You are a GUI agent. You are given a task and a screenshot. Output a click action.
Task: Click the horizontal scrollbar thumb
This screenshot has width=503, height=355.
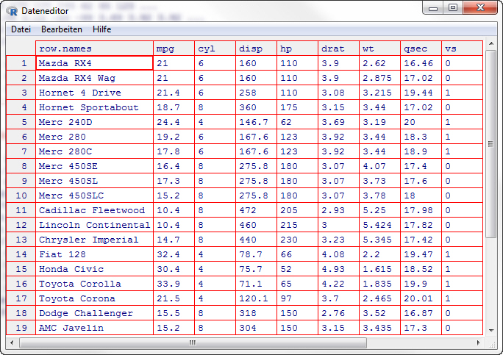click(x=193, y=343)
